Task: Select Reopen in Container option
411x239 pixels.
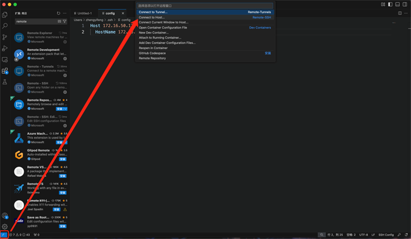Action: pos(205,48)
